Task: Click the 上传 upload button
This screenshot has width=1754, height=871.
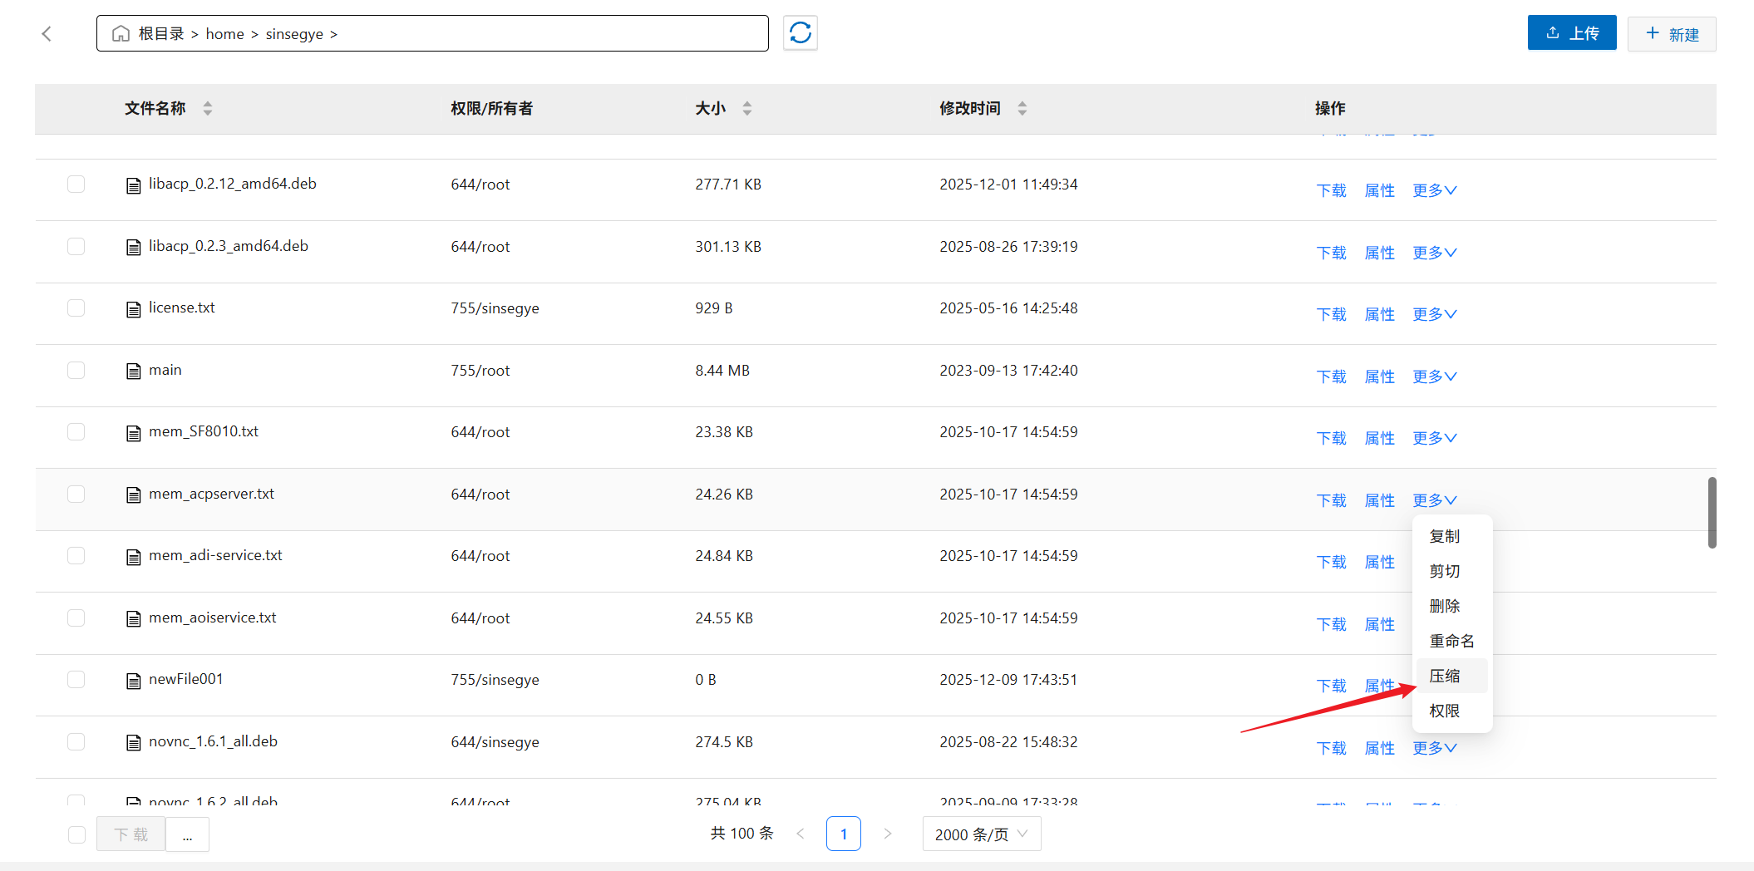Action: click(x=1571, y=33)
